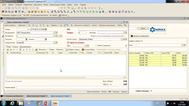
Task: Click the Ставка НДС column header
Action: tap(152, 53)
